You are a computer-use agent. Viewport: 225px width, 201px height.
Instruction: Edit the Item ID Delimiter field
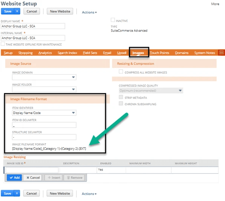click(44, 125)
